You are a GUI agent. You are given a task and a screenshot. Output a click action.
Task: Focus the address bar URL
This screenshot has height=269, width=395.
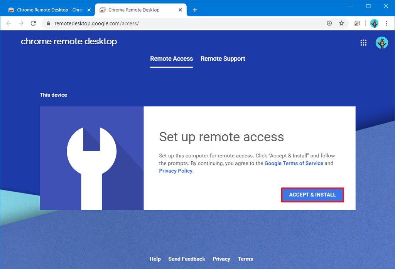96,23
